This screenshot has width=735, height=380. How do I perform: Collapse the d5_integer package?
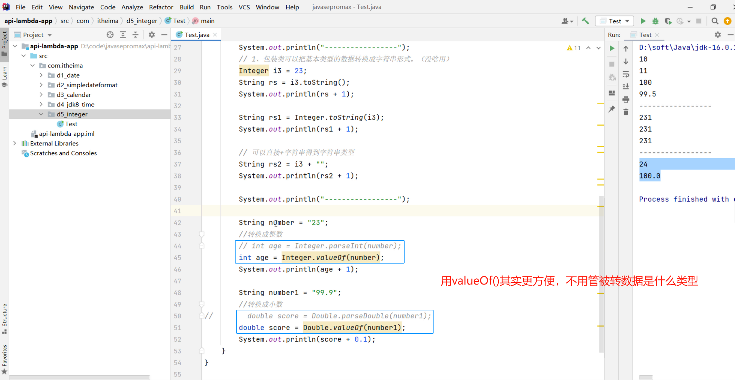(41, 114)
